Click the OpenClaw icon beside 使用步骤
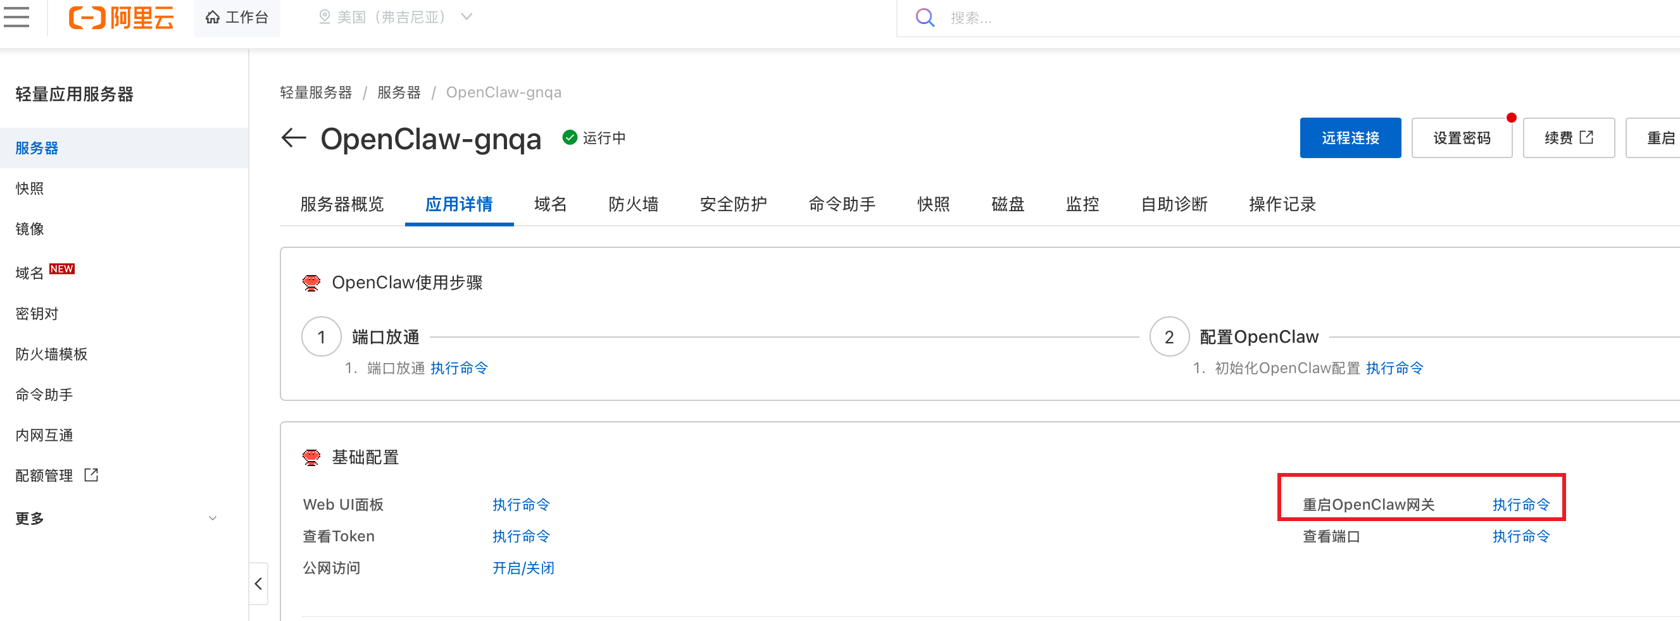This screenshot has width=1680, height=621. [311, 283]
